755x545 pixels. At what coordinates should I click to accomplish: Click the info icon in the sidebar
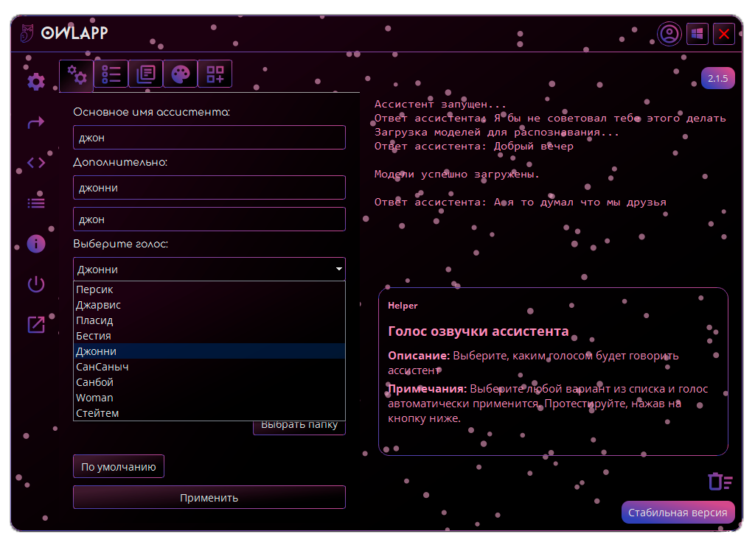click(x=35, y=244)
